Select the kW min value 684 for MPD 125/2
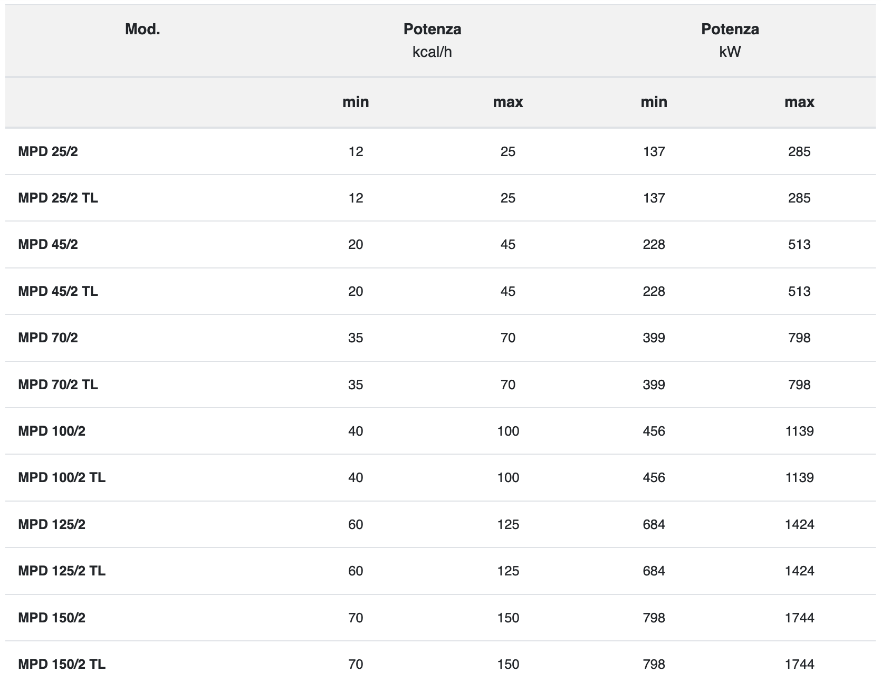This screenshot has height=692, width=881. tap(654, 525)
